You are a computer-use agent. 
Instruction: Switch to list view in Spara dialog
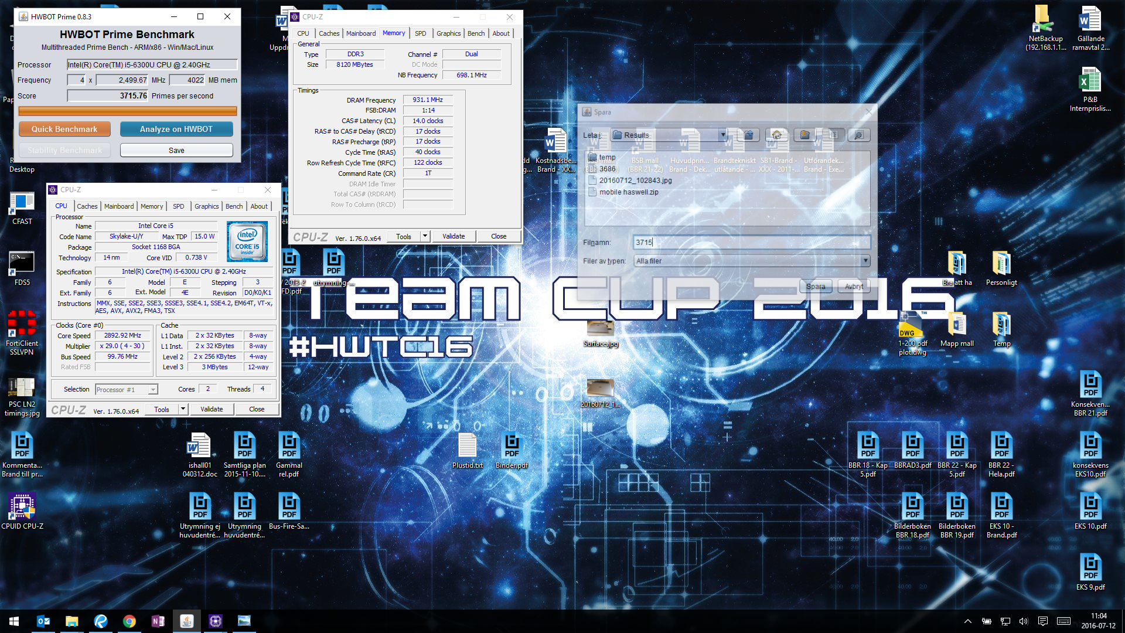[x=833, y=135]
